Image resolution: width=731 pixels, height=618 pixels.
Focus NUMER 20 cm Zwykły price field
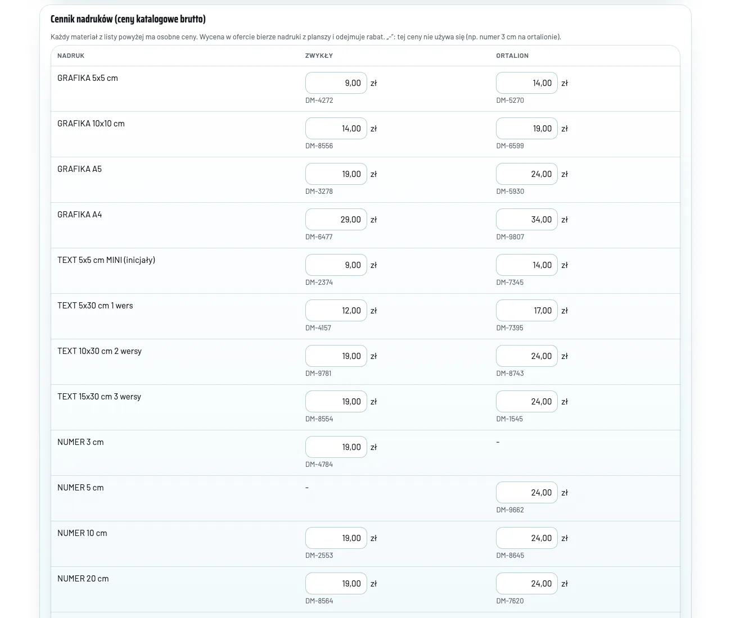(x=336, y=584)
